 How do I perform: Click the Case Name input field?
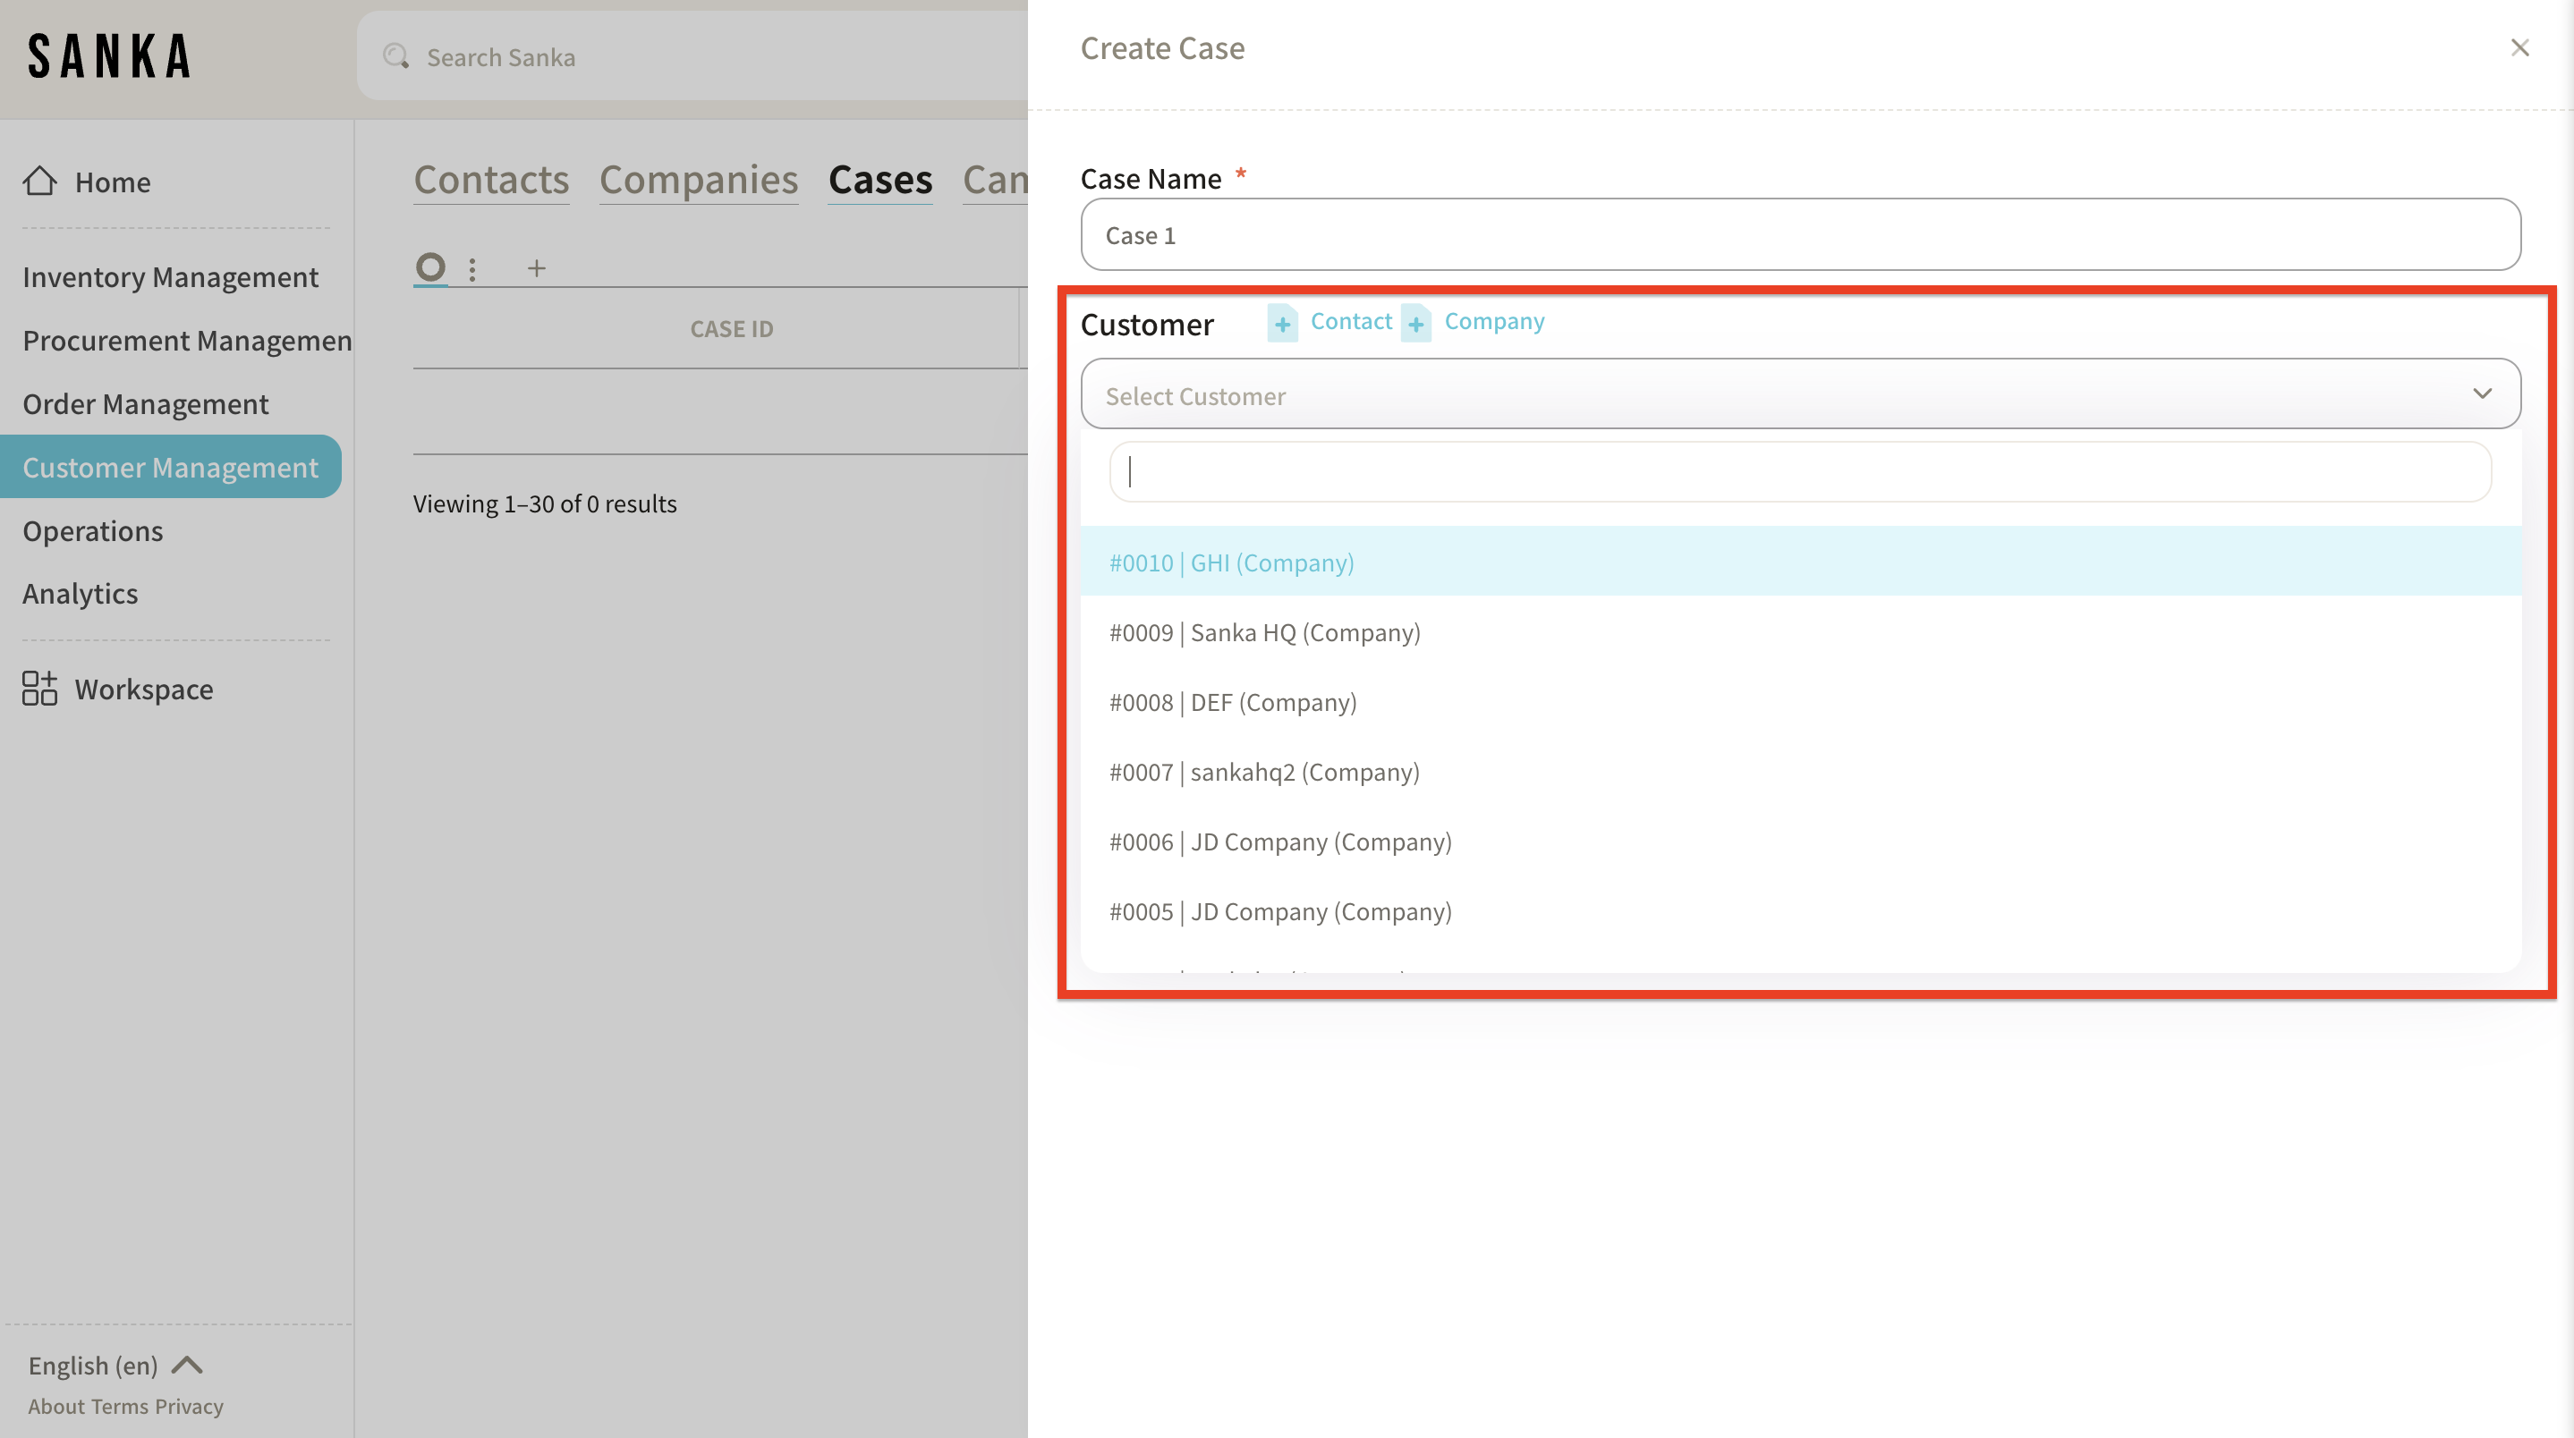[1799, 234]
